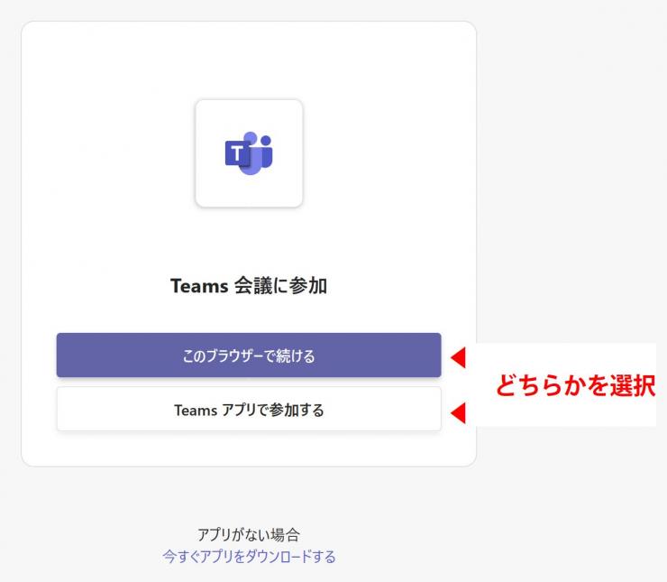This screenshot has width=667, height=582.
Task: Click the Microsoft Teams logo icon
Action: click(249, 154)
